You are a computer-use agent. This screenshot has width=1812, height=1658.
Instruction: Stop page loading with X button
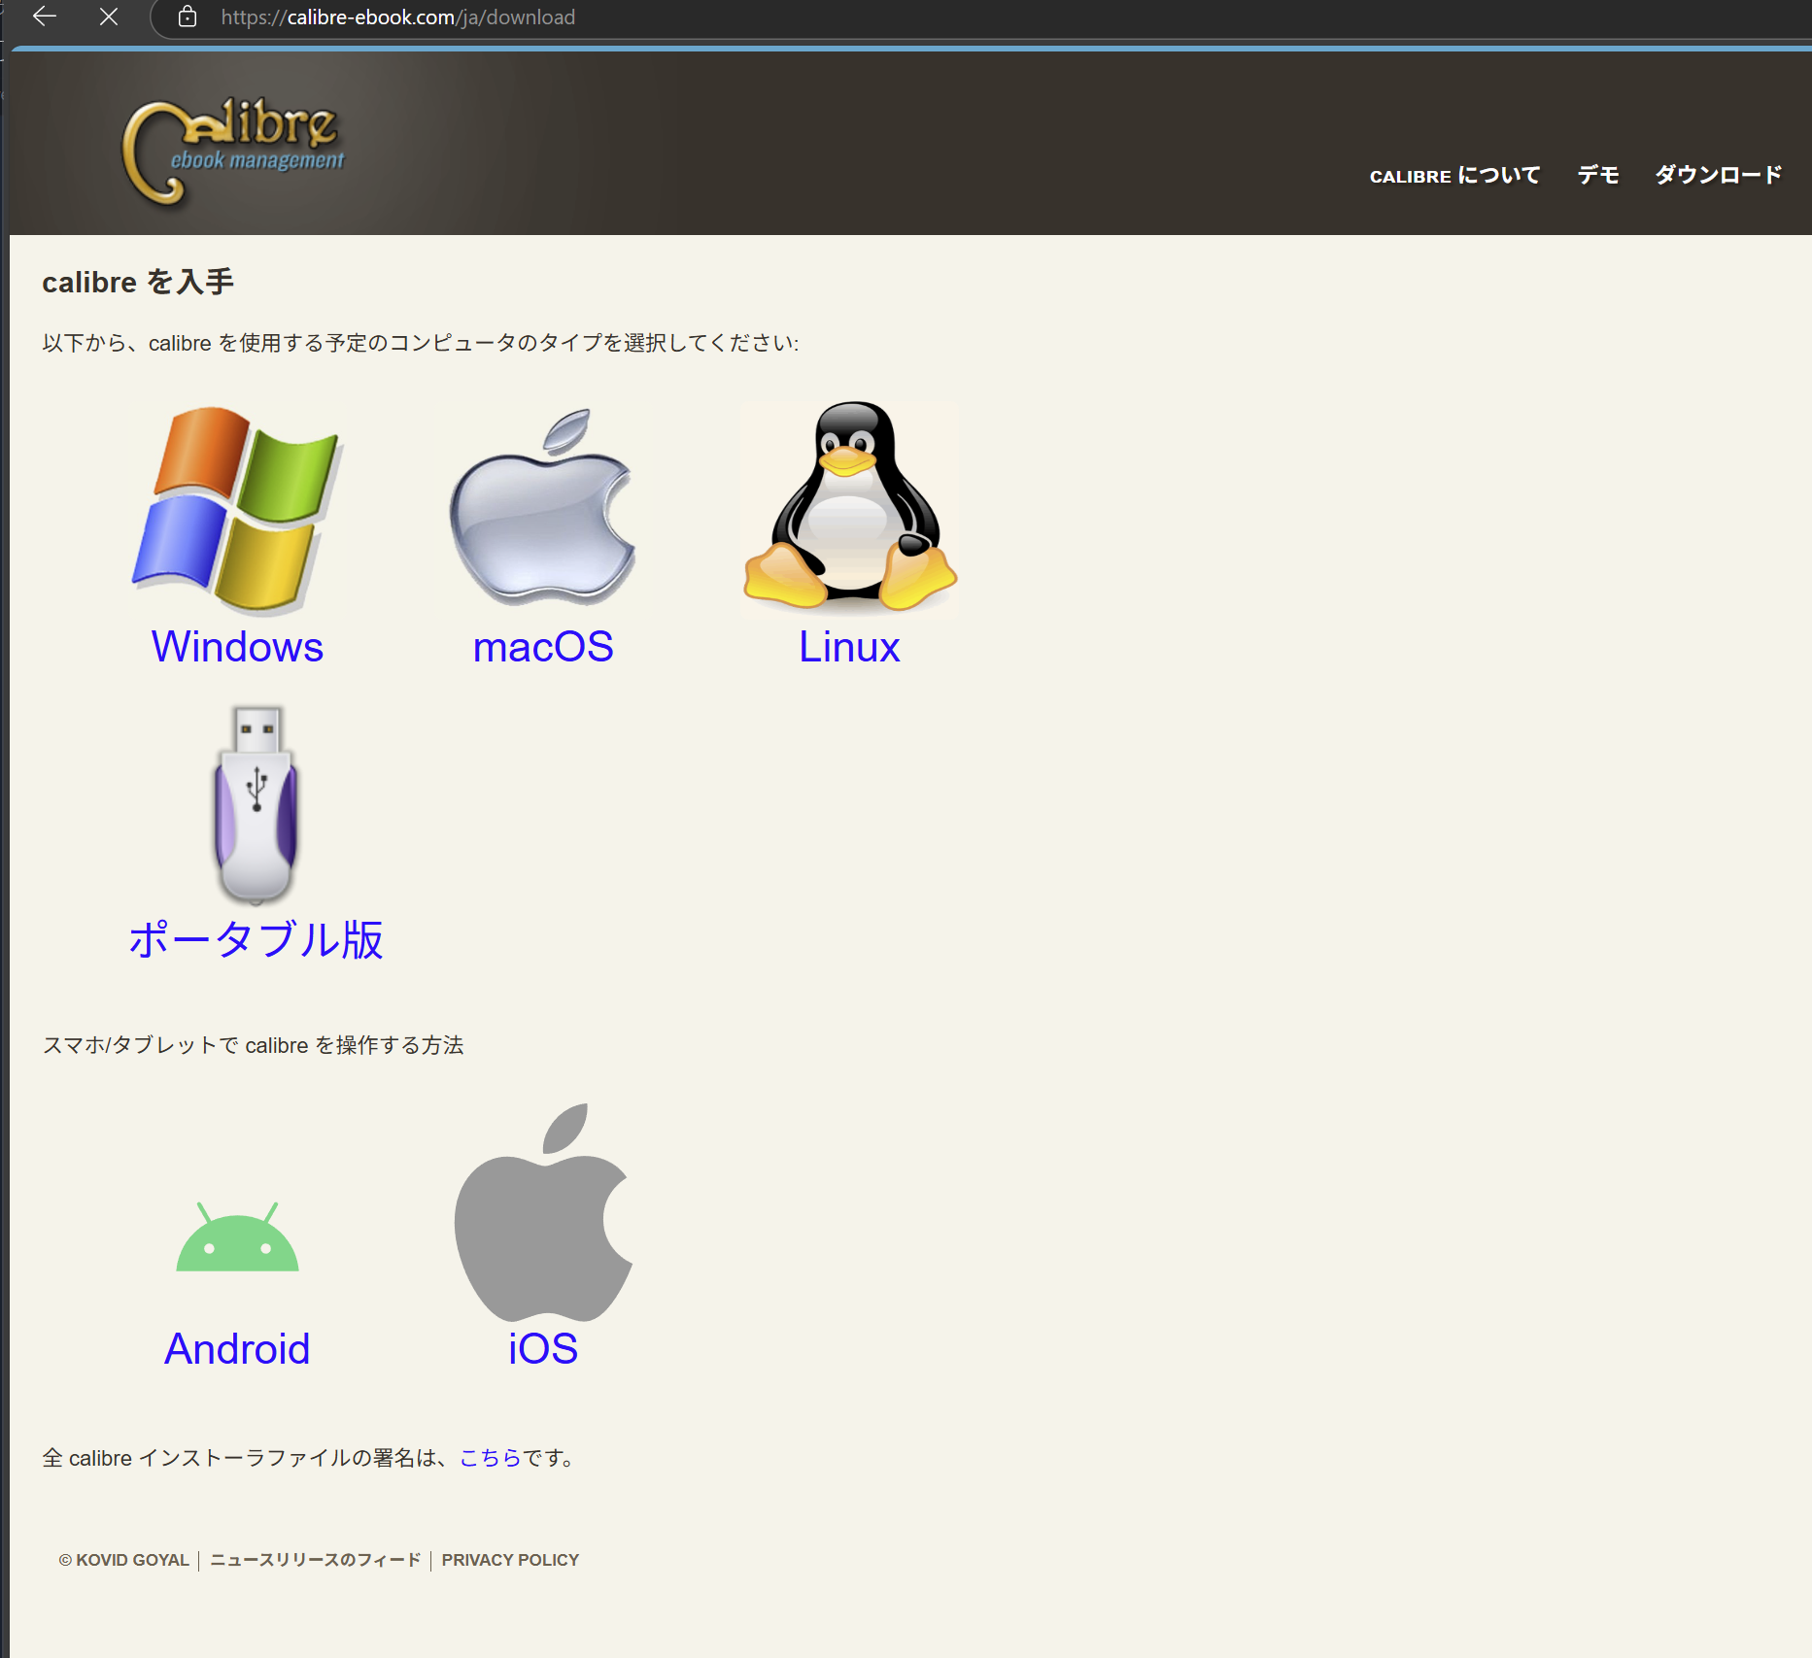[109, 17]
